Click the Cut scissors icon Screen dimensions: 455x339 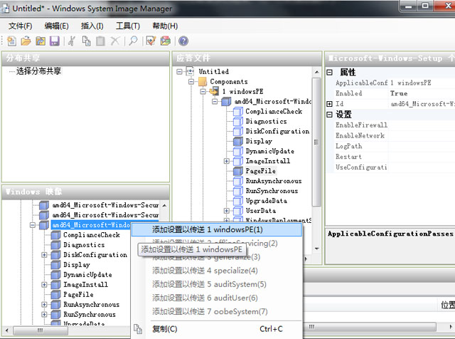click(72, 41)
